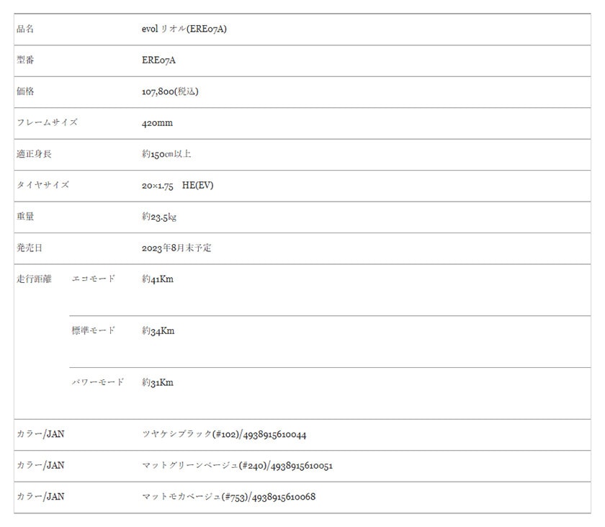Viewport: 605px width, 527px height.
Task: Select the model number ERE07A value
Action: coord(158,60)
